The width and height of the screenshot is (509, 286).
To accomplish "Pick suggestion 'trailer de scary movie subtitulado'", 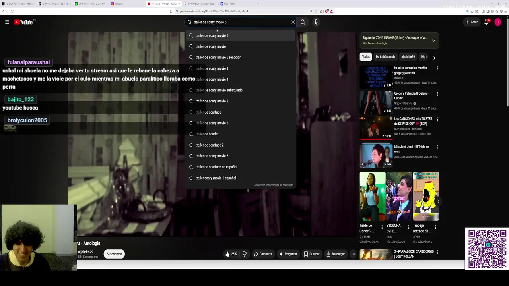I will point(241,90).
